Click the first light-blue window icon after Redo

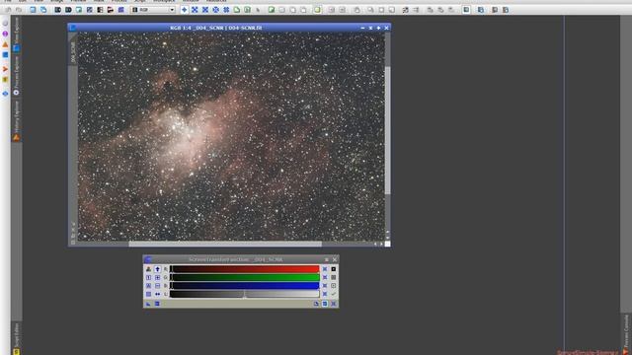tap(33, 10)
